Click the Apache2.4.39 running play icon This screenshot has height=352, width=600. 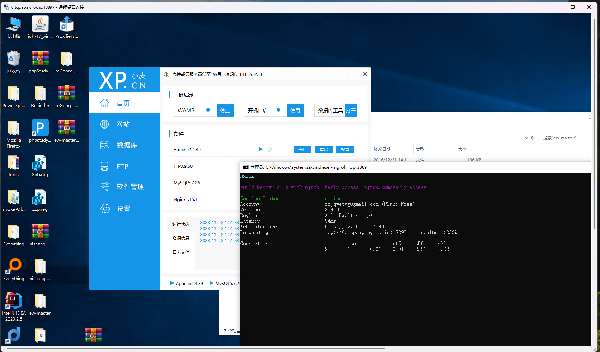[x=261, y=149]
